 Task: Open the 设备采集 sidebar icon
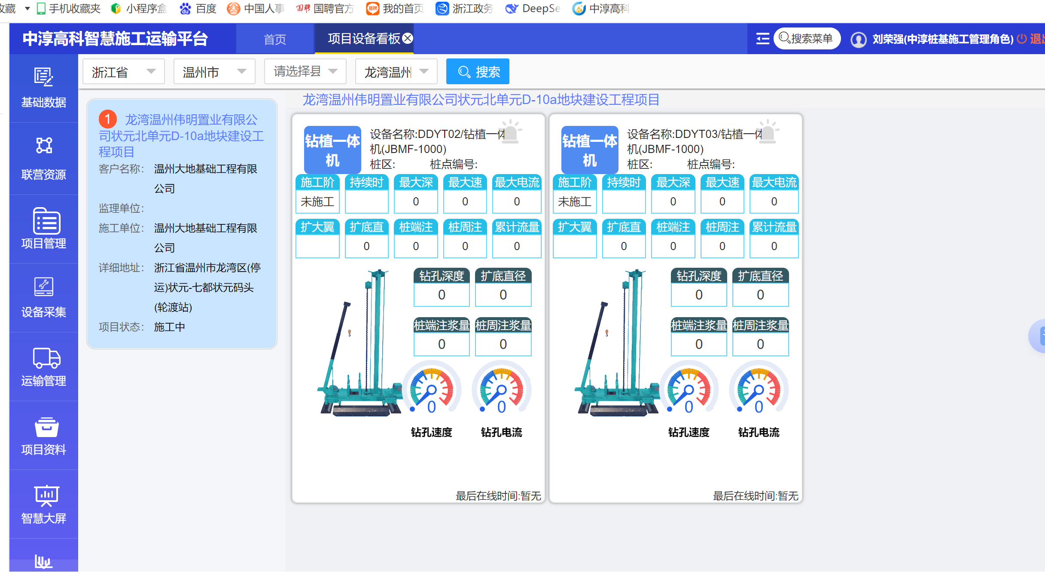click(x=43, y=287)
